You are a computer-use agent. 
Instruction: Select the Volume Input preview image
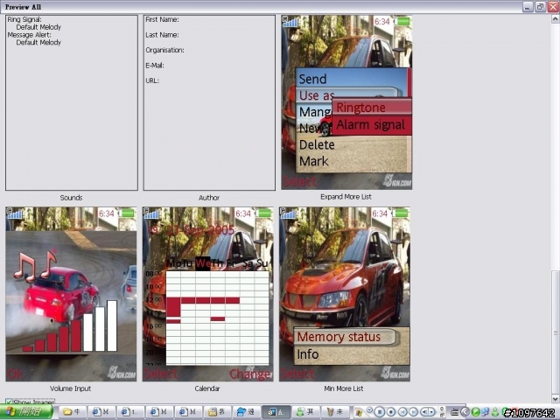click(71, 294)
